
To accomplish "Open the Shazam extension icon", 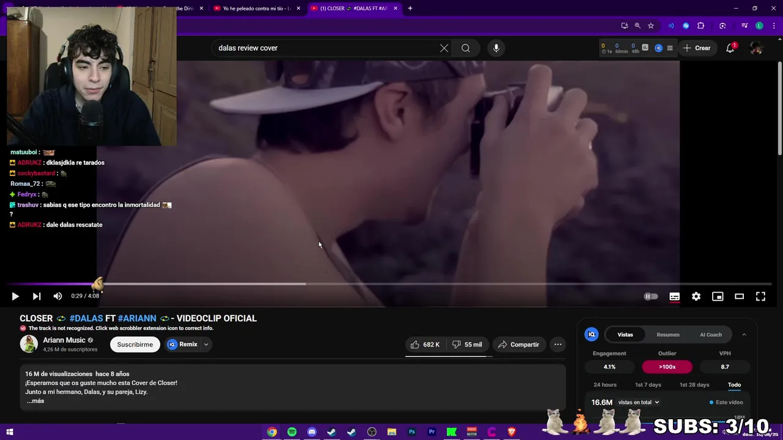I will point(686,26).
